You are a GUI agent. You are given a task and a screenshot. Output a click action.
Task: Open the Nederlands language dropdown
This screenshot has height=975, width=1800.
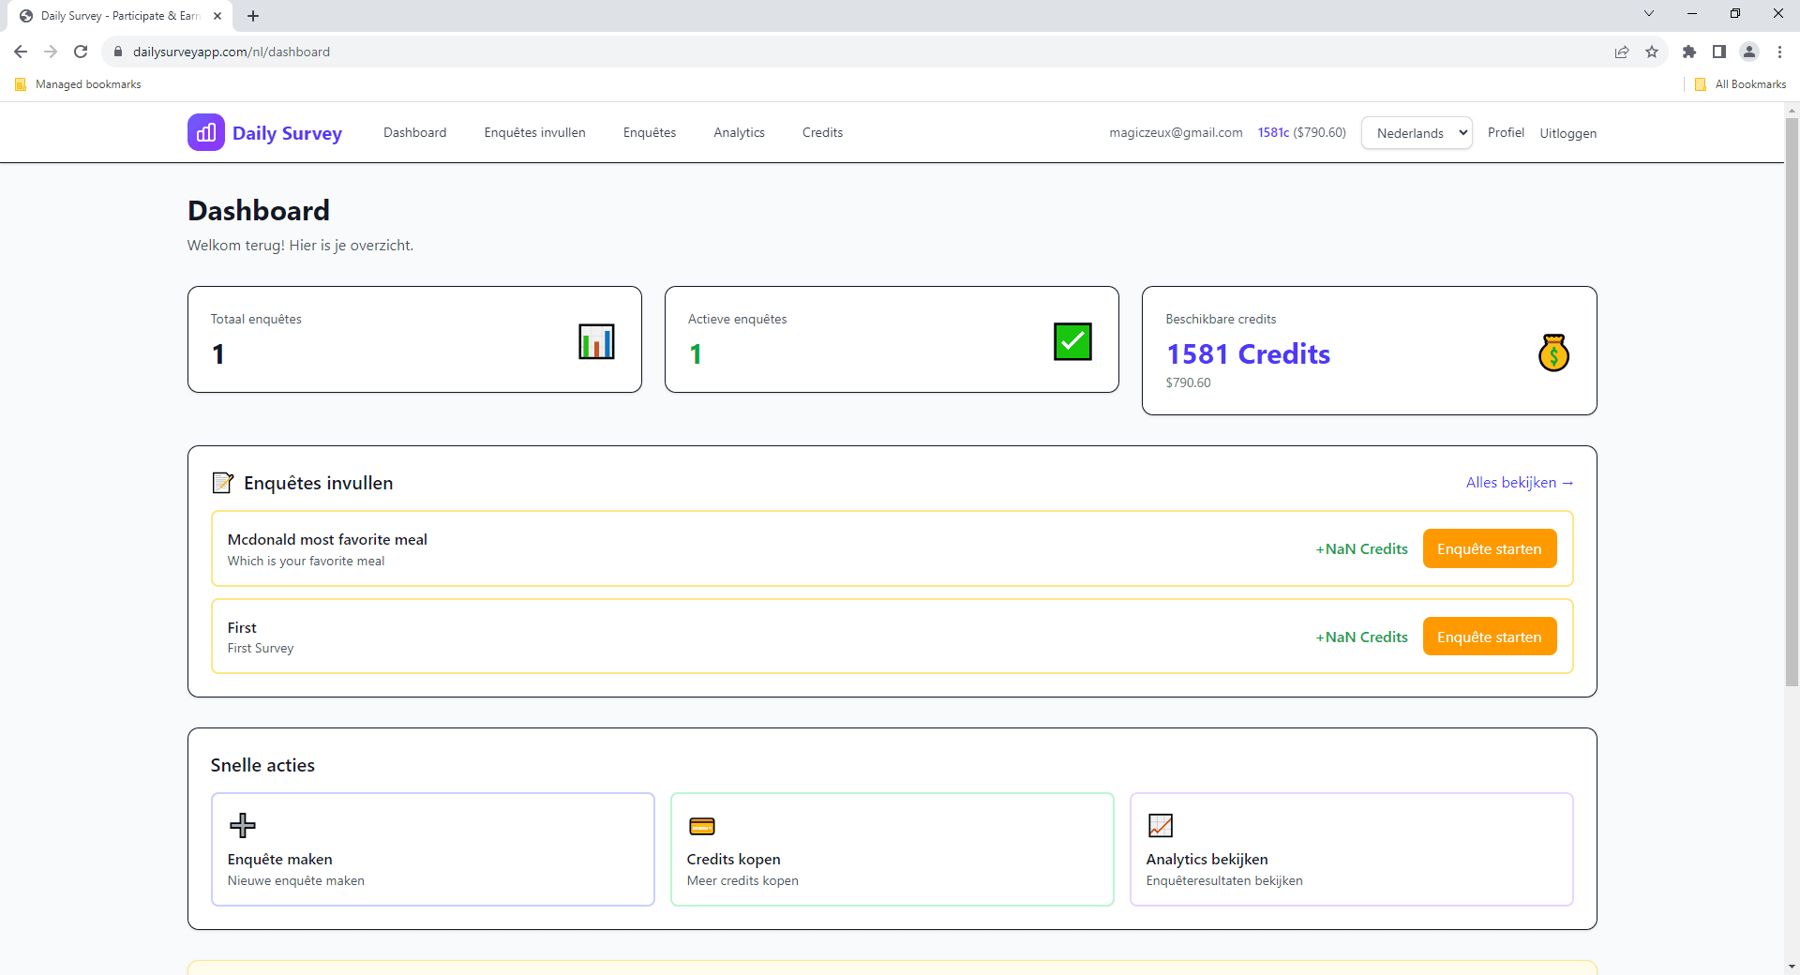[x=1416, y=132]
